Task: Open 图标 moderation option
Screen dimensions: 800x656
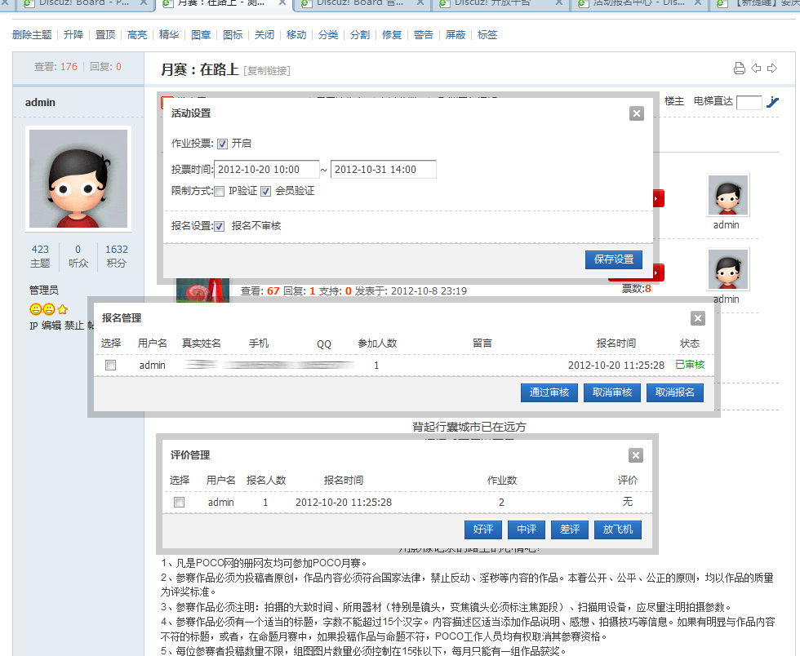Action: pos(233,35)
